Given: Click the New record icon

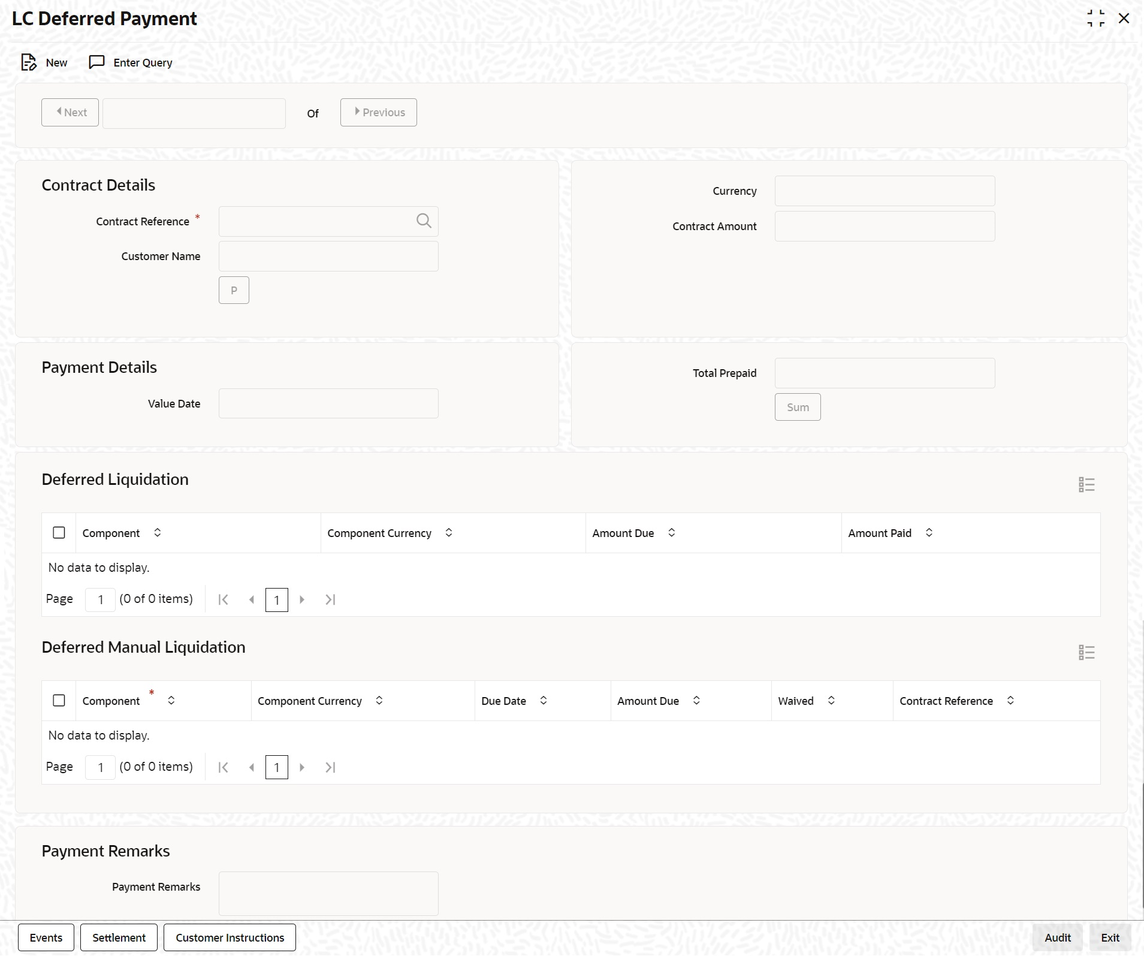Looking at the screenshot, I should (x=29, y=62).
